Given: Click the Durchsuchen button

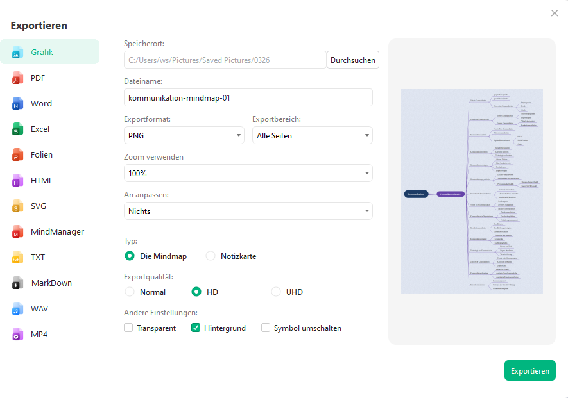Looking at the screenshot, I should click(352, 60).
